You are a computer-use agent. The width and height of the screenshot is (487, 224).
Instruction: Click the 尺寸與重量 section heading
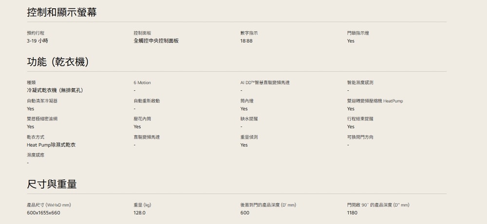pyautogui.click(x=52, y=185)
